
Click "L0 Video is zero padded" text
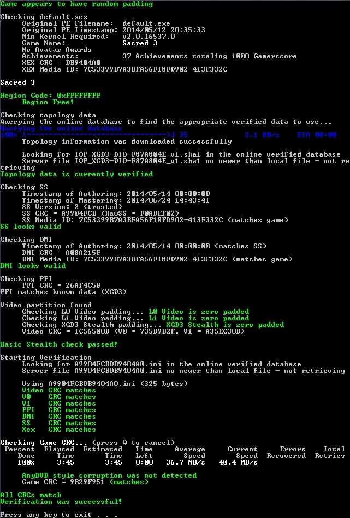(x=199, y=312)
